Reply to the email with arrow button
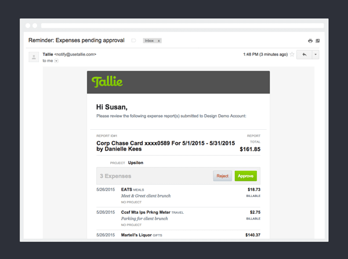The height and width of the screenshot is (259, 348). 304,54
